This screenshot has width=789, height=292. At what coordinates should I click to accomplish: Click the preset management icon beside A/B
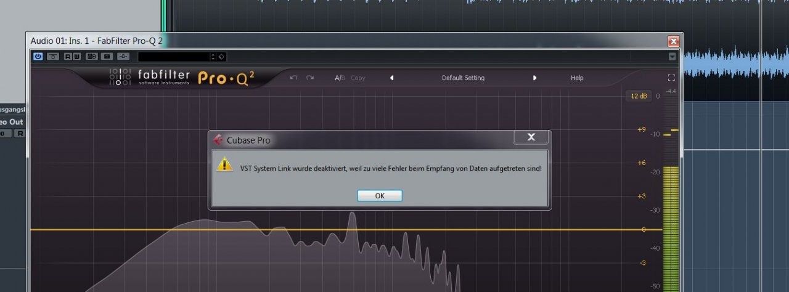coord(107,57)
